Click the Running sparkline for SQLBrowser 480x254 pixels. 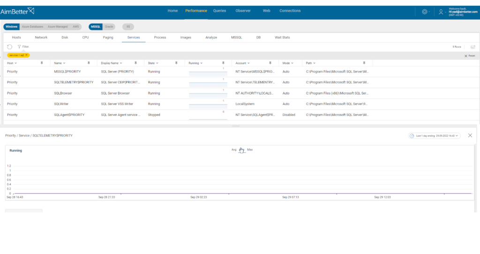pyautogui.click(x=208, y=93)
